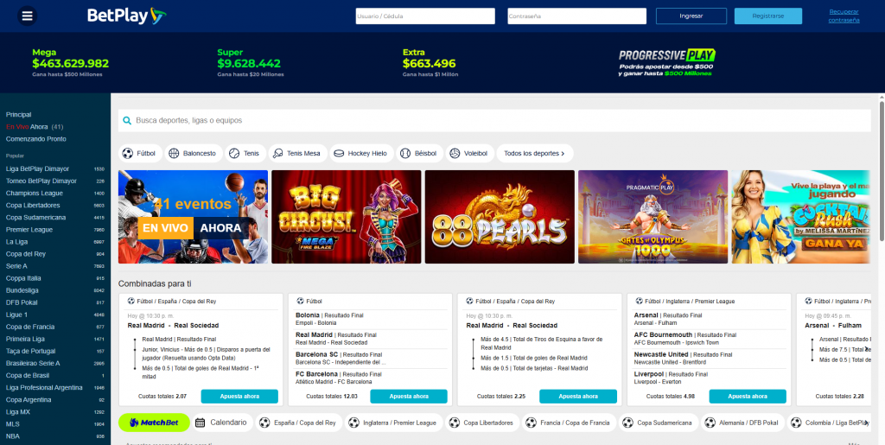The image size is (885, 445).
Task: Select the Baloncesto sport chip
Action: [193, 154]
